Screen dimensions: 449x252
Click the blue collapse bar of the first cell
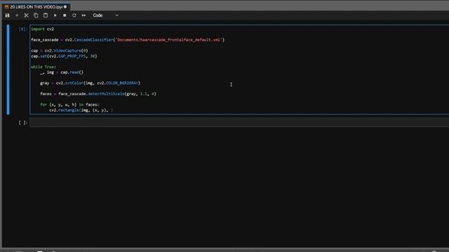pos(8,69)
